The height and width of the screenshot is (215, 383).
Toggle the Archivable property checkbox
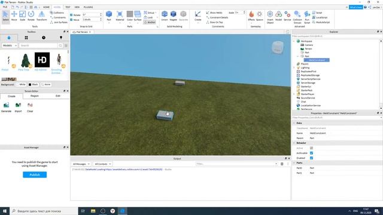click(311, 153)
